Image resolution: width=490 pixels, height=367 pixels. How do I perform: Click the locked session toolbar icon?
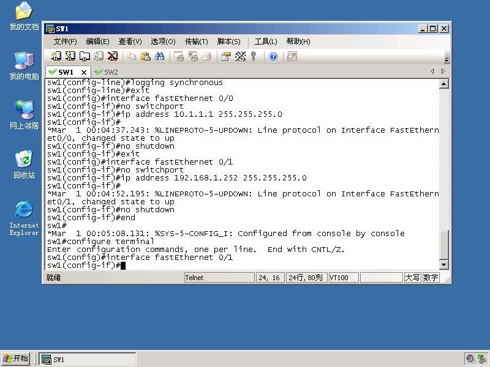(x=292, y=56)
